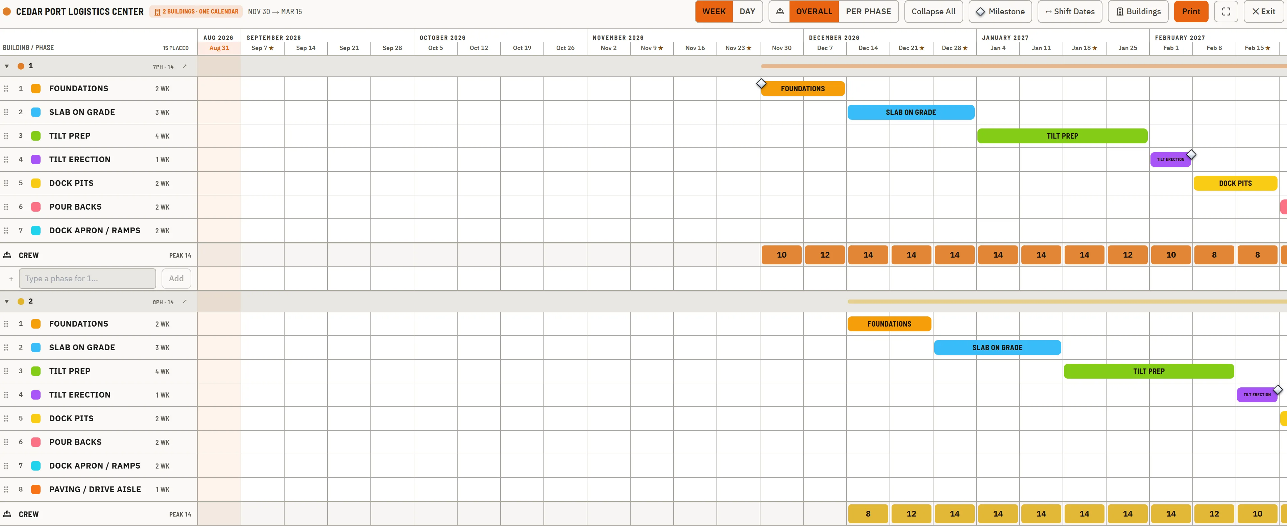The width and height of the screenshot is (1287, 526).
Task: Click Add phase button
Action: coord(176,279)
